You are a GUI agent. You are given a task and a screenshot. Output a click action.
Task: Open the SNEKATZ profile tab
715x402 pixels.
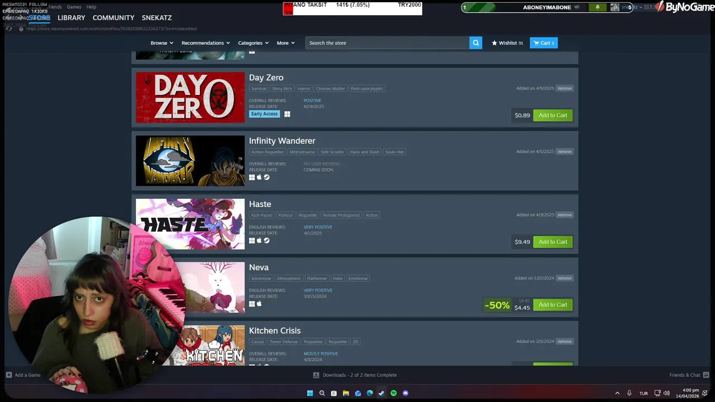click(x=156, y=18)
